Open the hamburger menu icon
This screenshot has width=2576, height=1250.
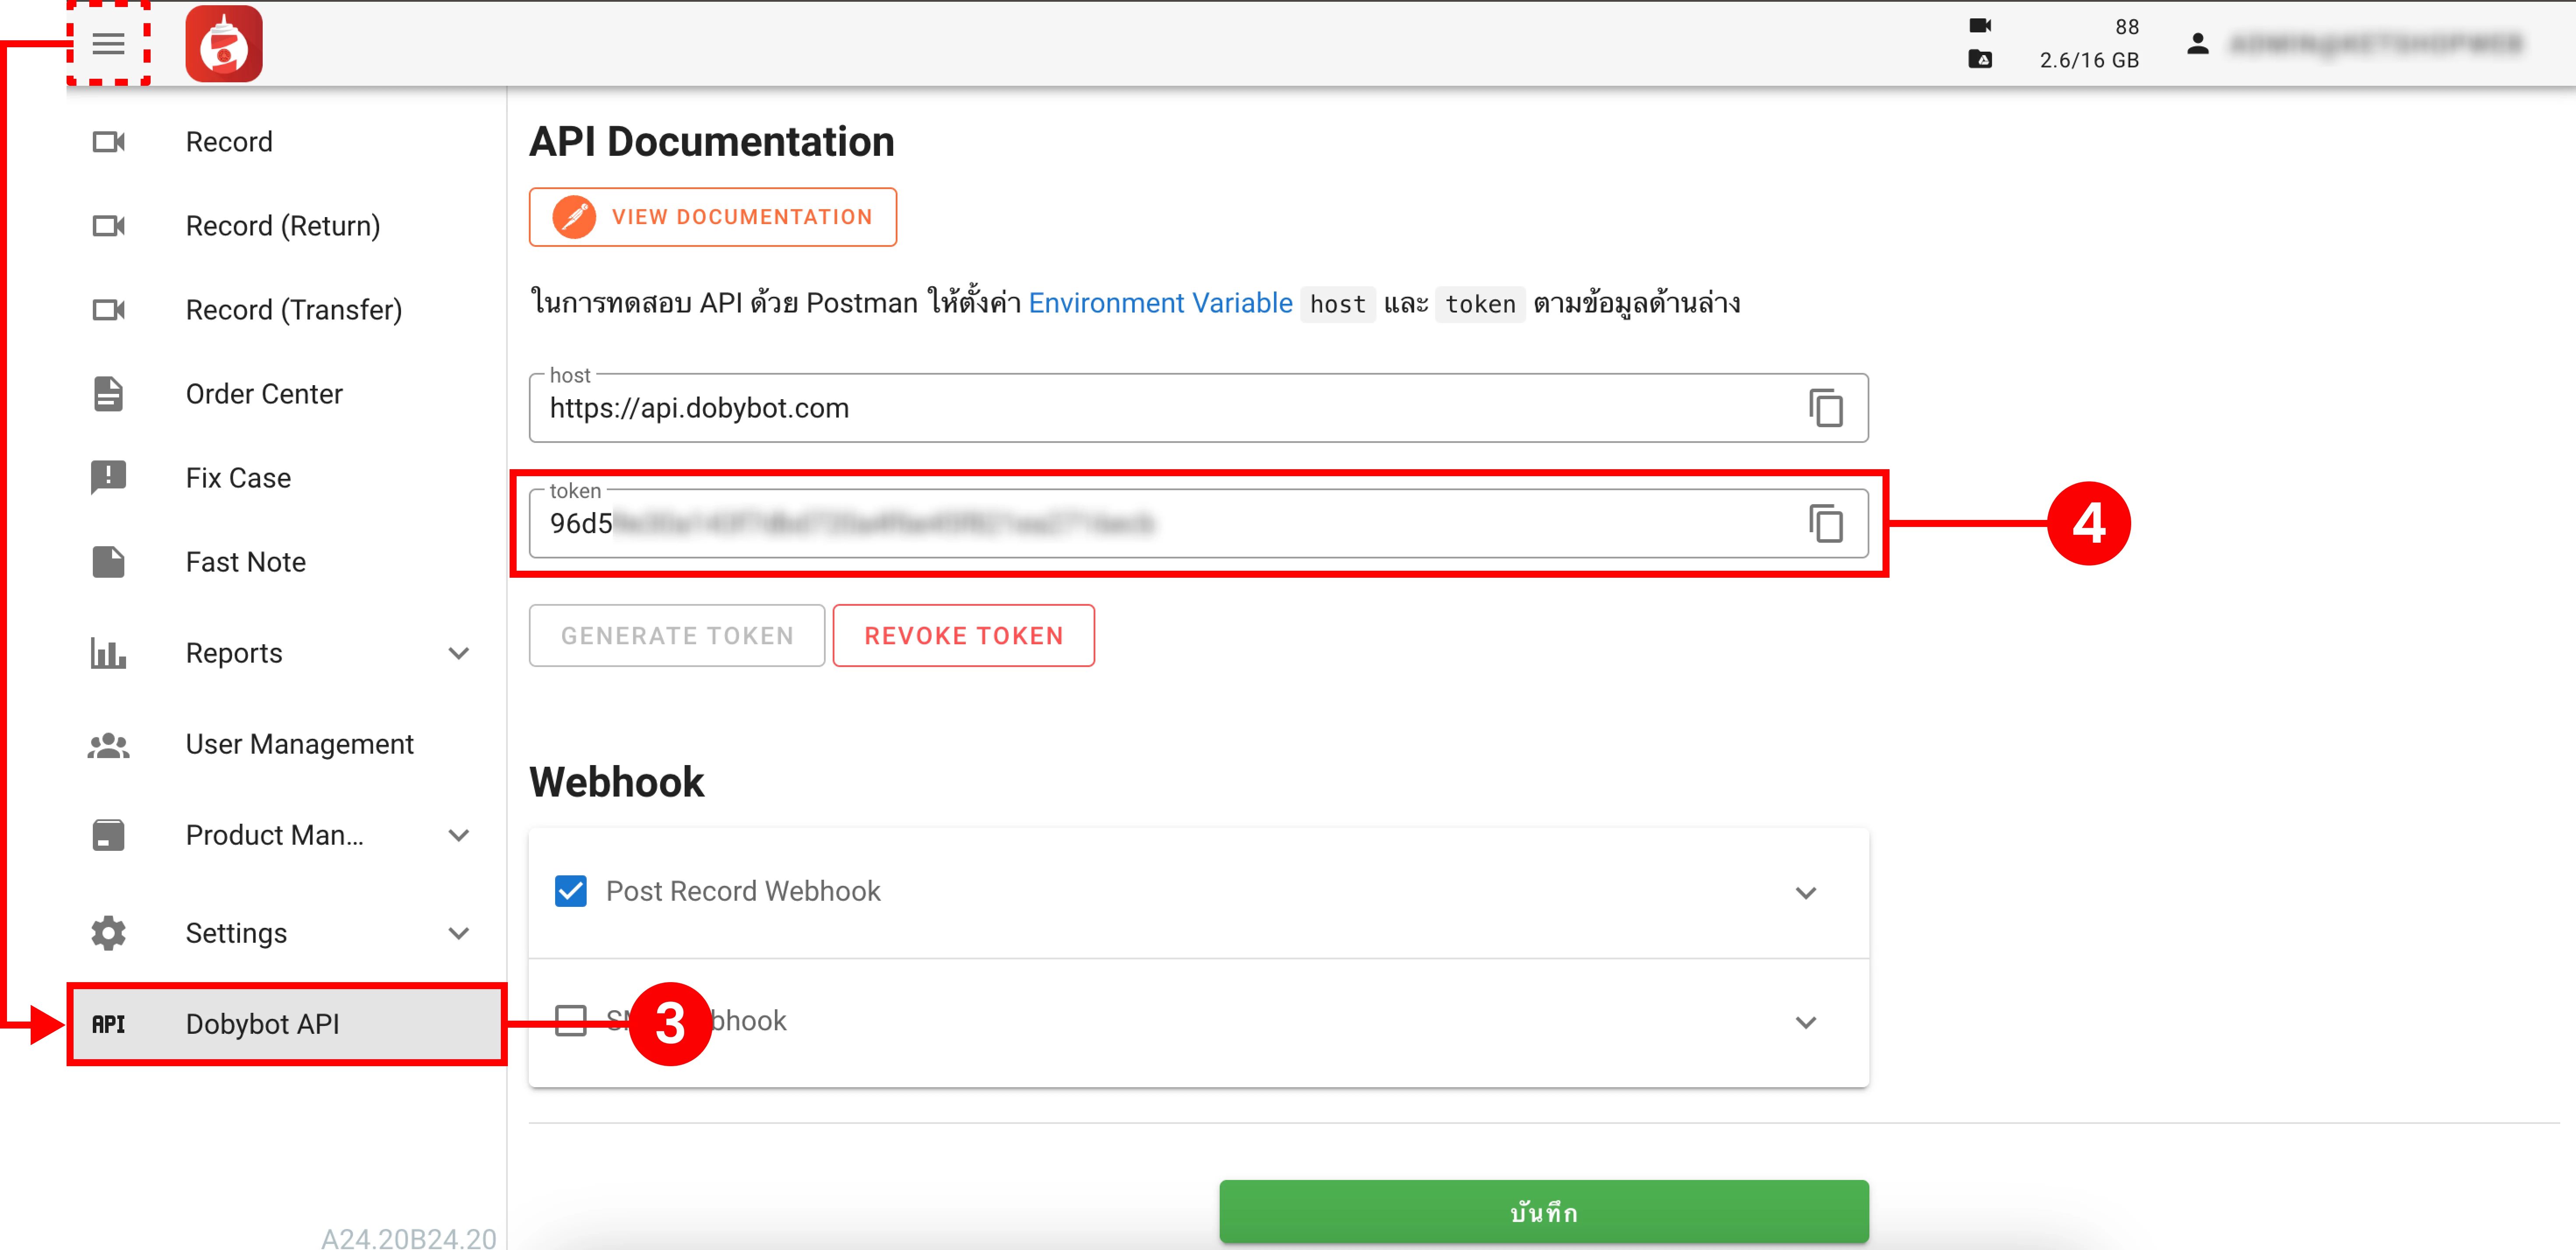108,43
